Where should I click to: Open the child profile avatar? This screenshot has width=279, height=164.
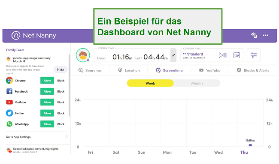(x=83, y=55)
